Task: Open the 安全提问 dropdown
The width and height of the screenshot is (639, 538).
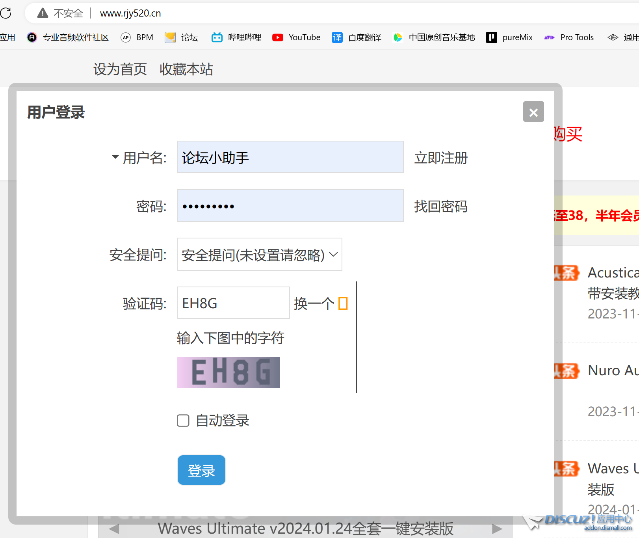Action: point(259,255)
